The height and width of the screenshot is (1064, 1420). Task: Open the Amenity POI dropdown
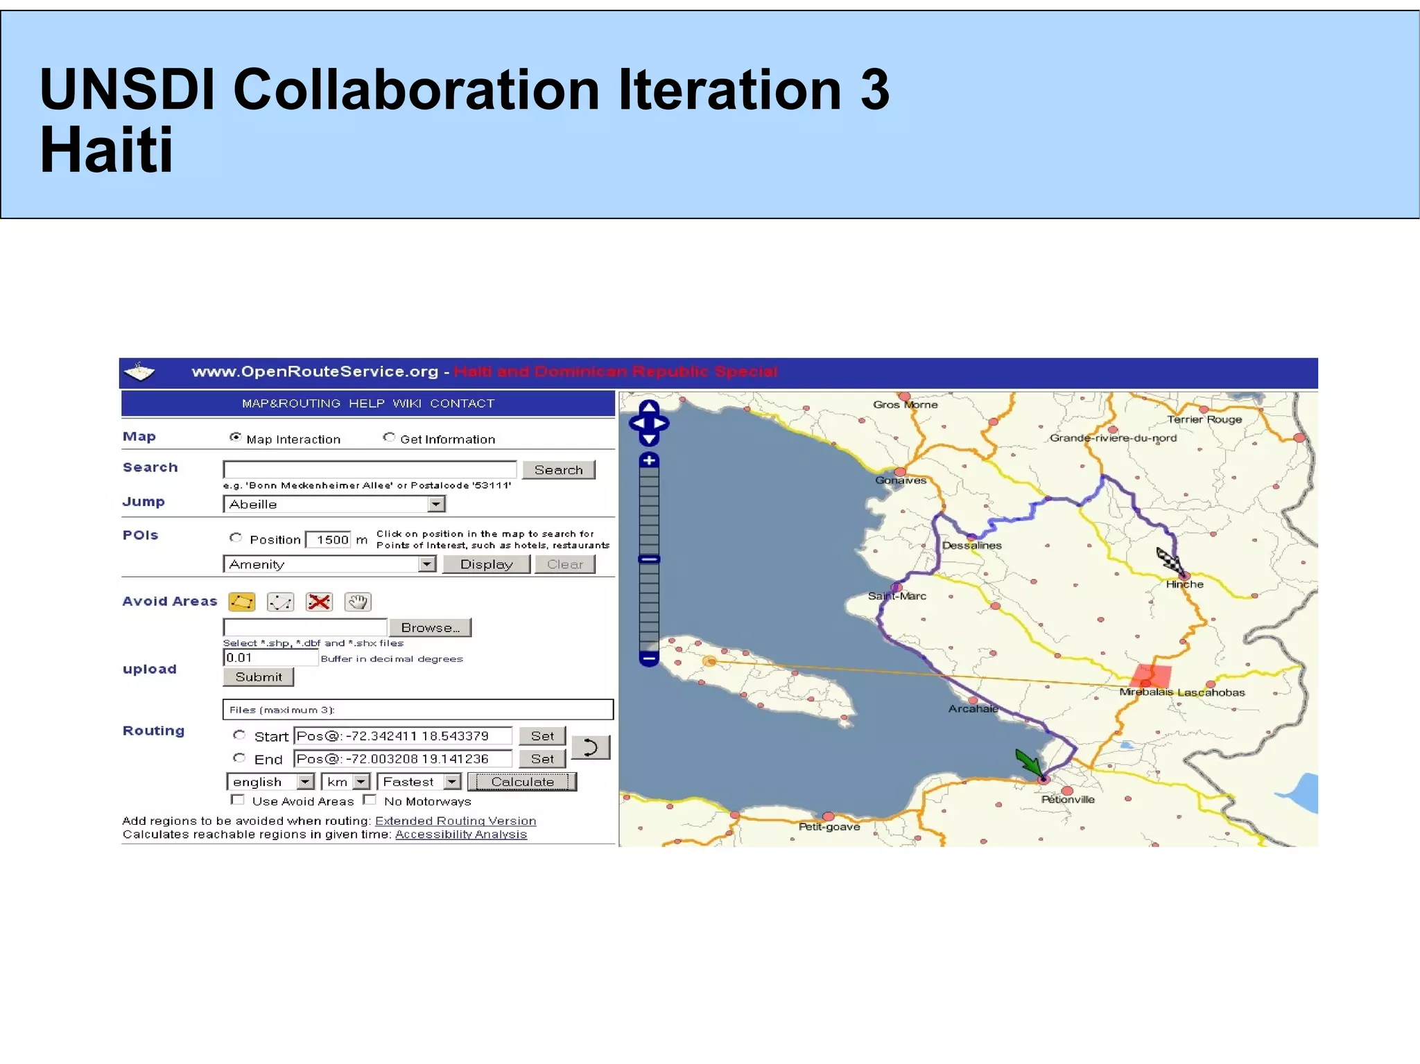click(329, 564)
